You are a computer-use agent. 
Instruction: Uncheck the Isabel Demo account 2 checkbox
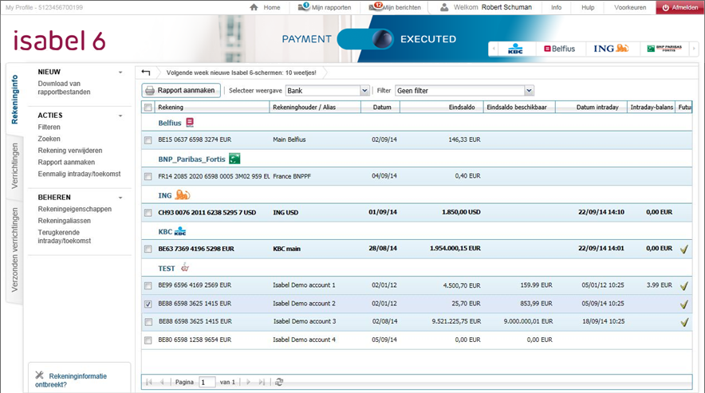coord(148,304)
